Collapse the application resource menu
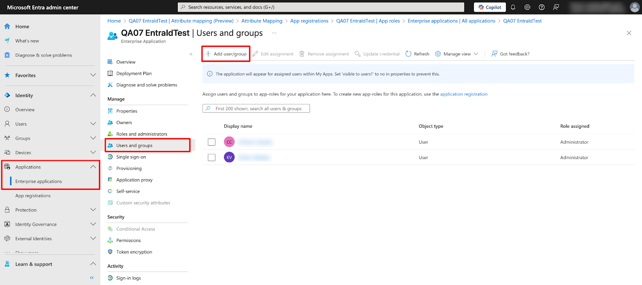 click(x=191, y=54)
